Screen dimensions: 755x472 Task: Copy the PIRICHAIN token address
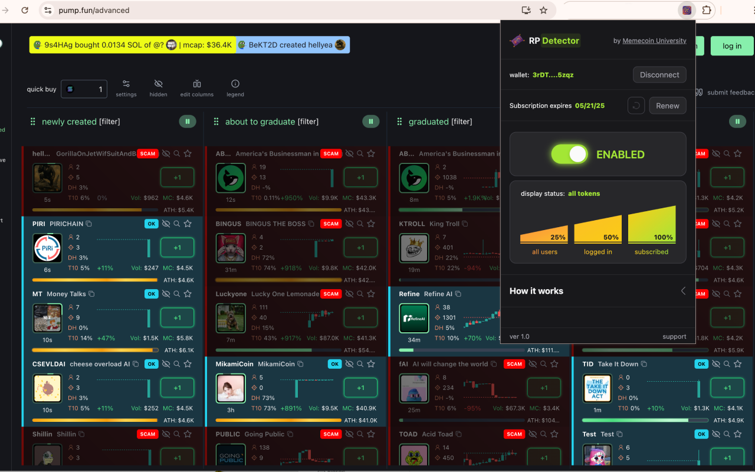coord(89,224)
